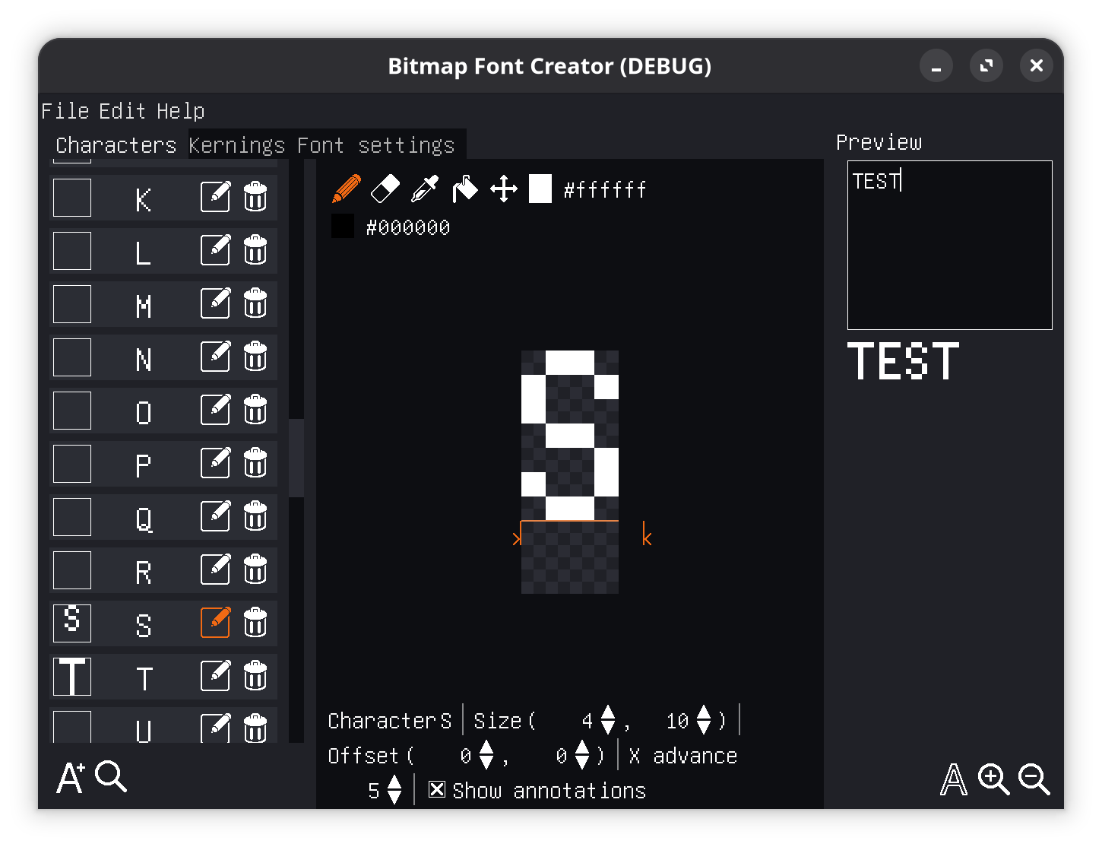This screenshot has width=1102, height=847.
Task: Zoom out the preview with minus magnifier
Action: pos(1034,779)
